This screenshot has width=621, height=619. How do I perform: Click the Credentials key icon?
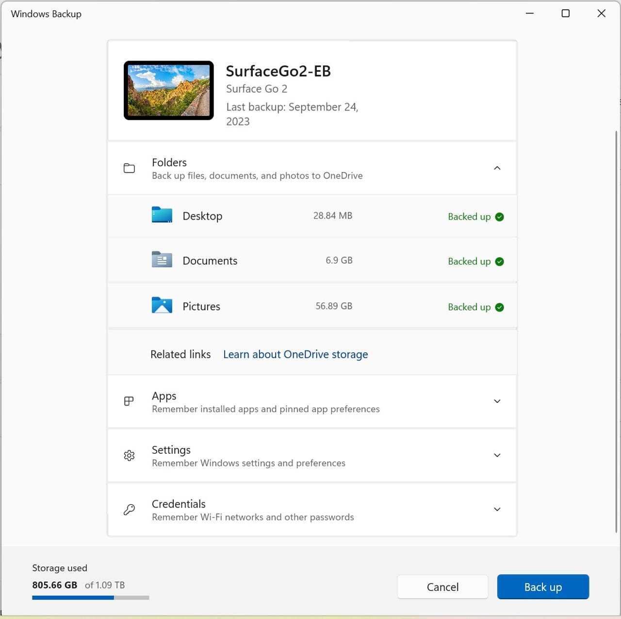coord(129,509)
